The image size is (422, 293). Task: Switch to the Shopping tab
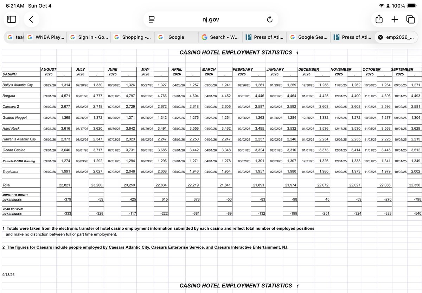tap(132, 37)
